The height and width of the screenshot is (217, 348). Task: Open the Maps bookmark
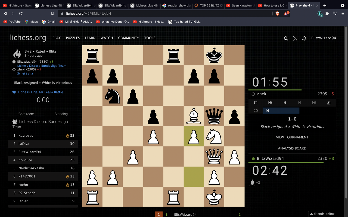pyautogui.click(x=31, y=22)
